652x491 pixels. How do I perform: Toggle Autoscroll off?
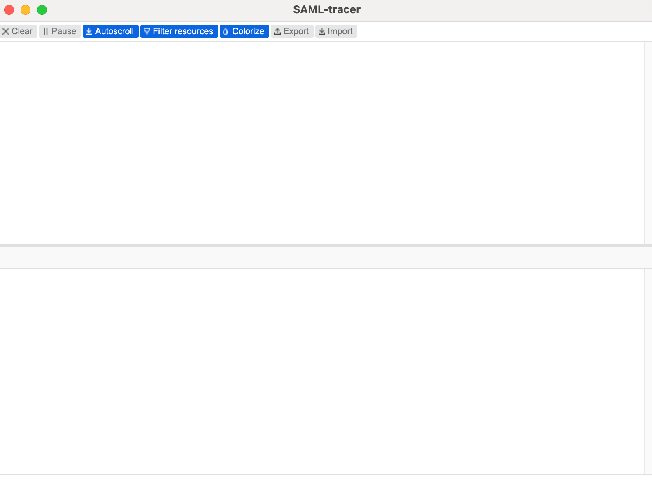point(111,31)
